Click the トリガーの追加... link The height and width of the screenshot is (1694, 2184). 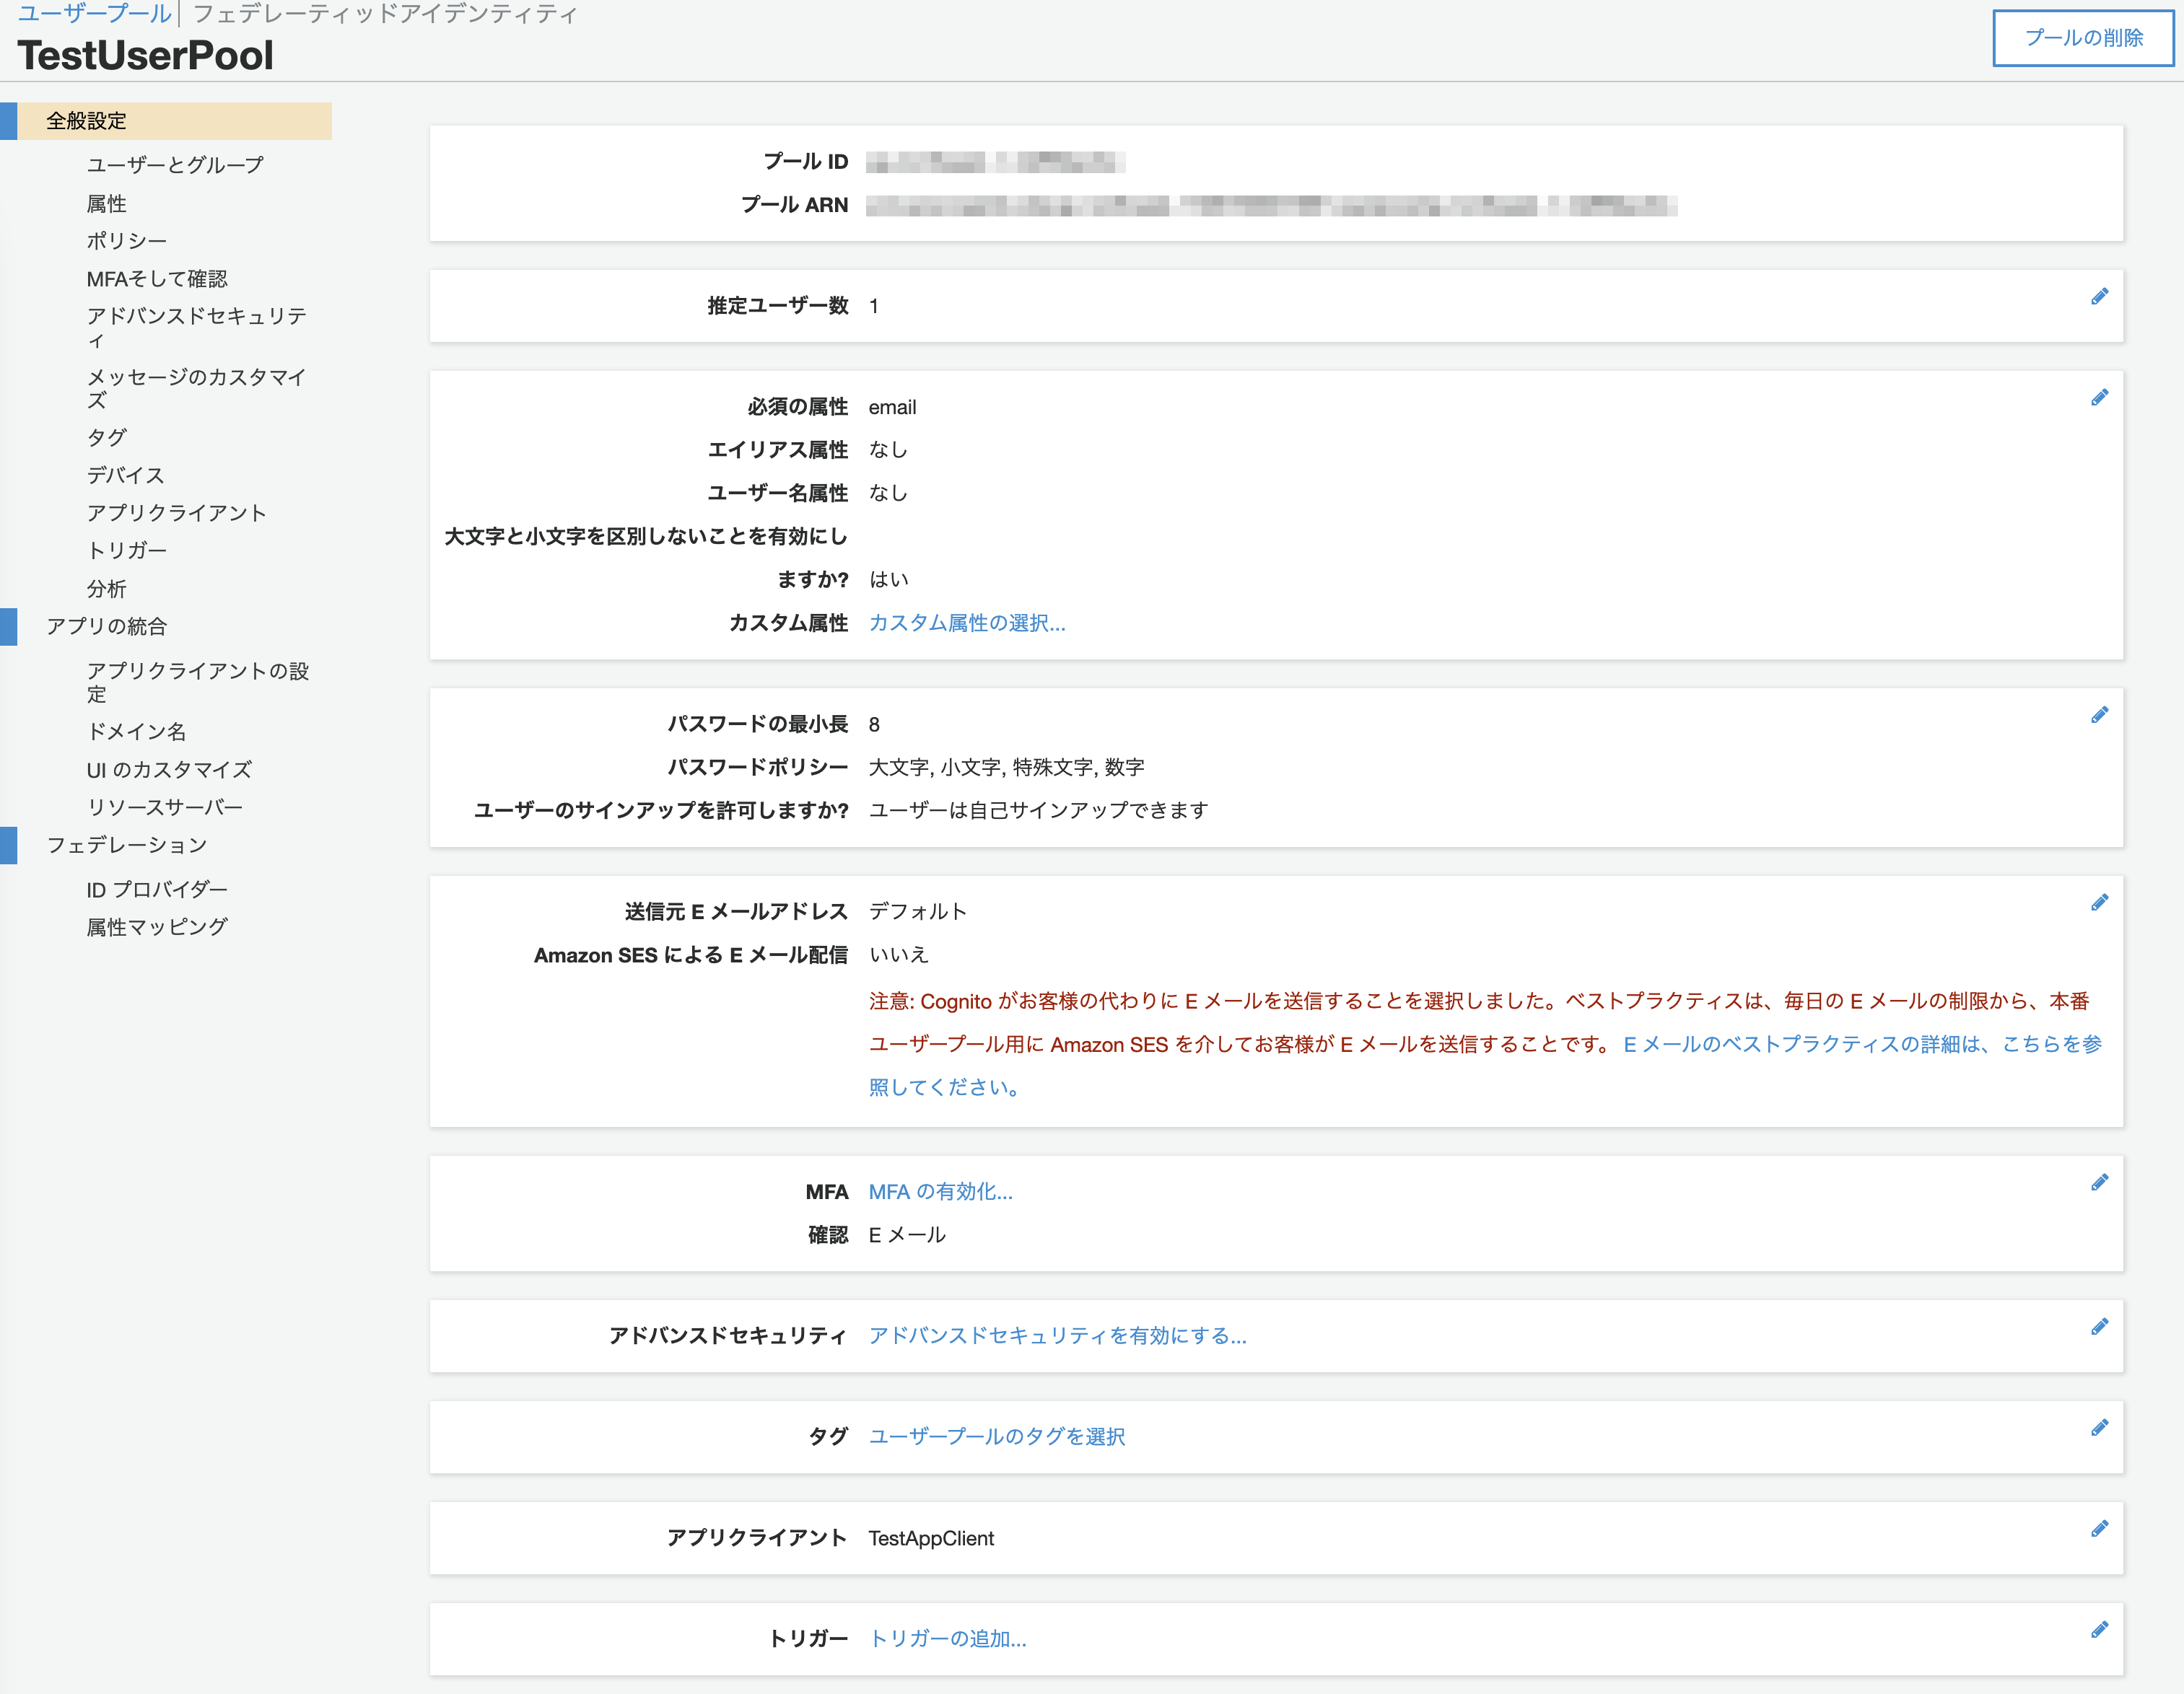[x=947, y=1638]
